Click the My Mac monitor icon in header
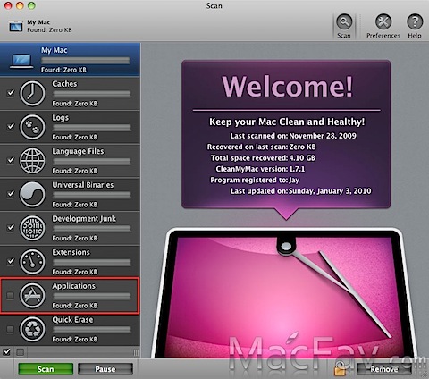429x379 pixels. coord(16,26)
